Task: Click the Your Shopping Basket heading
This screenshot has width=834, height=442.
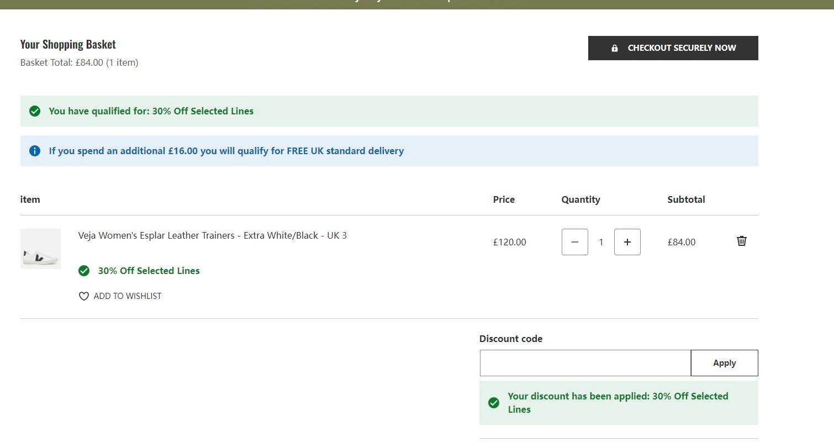Action: point(68,44)
